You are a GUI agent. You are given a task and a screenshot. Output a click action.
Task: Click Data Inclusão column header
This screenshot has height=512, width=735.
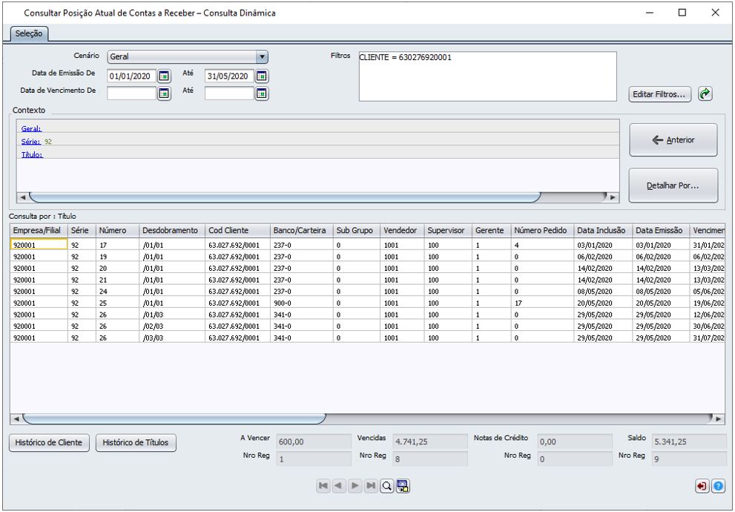coord(603,230)
